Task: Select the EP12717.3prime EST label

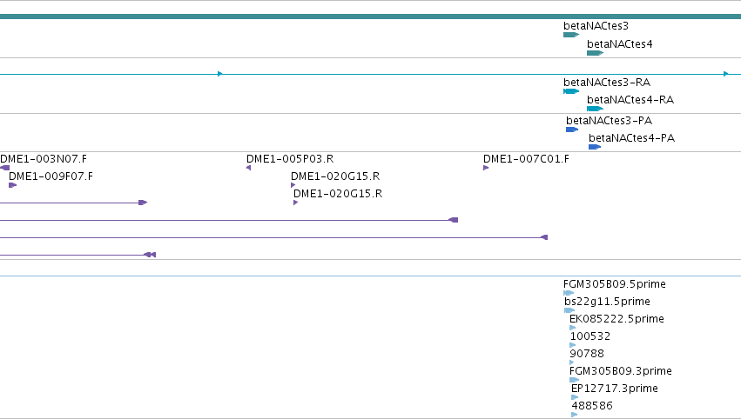Action: pos(615,389)
